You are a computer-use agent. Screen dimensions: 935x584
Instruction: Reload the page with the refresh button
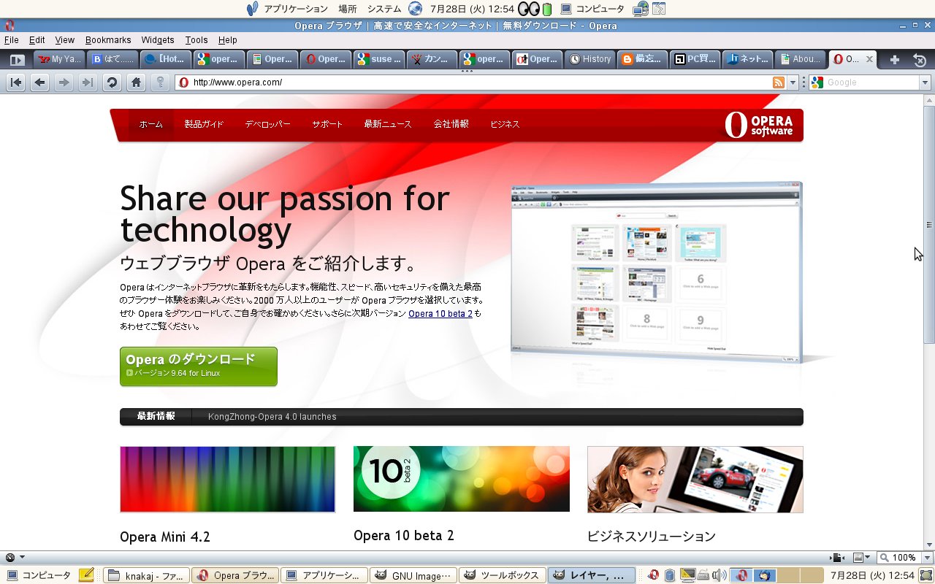[x=112, y=82]
